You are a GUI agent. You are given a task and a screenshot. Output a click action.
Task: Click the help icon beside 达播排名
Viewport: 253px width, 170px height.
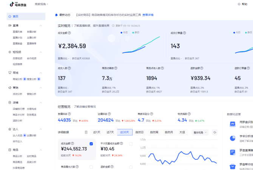click(x=109, y=114)
